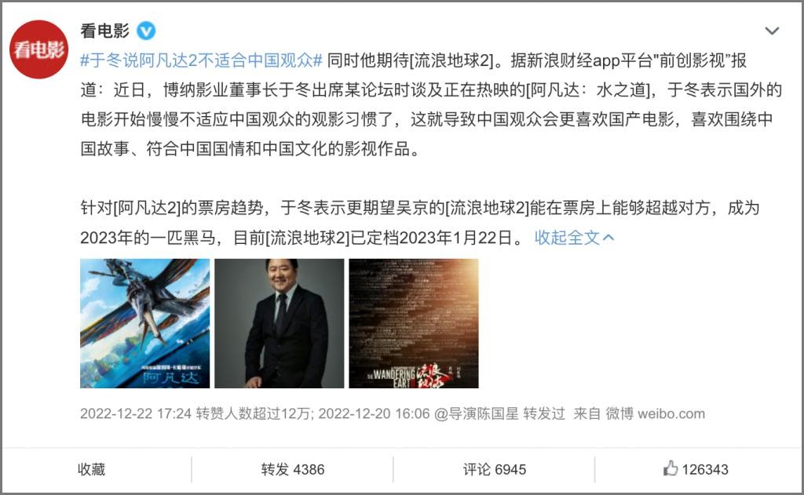Open the post options chevron menu
Viewport: 804px width, 495px height.
point(772,31)
